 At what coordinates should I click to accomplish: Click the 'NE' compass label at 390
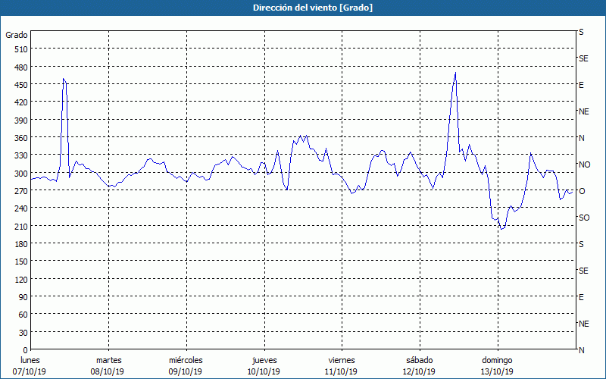(x=584, y=111)
